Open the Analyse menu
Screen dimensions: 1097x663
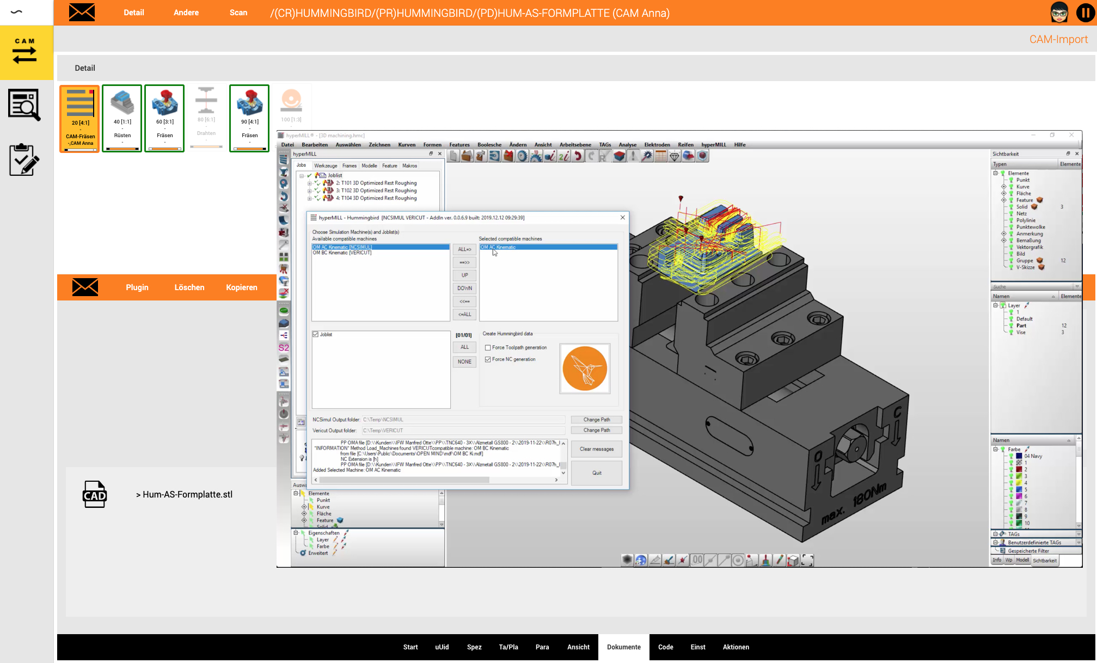[627, 145]
